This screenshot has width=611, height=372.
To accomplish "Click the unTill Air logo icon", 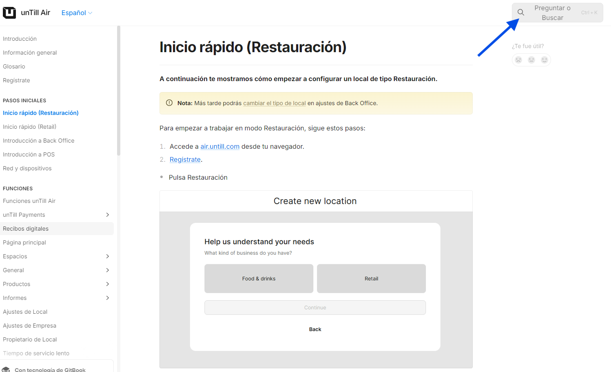I will pos(9,13).
